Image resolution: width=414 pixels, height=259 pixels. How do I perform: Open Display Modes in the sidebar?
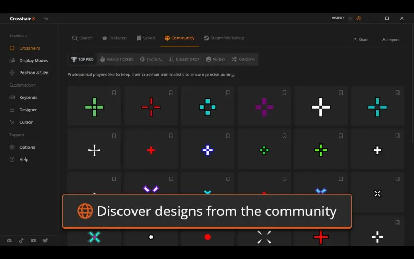point(33,61)
